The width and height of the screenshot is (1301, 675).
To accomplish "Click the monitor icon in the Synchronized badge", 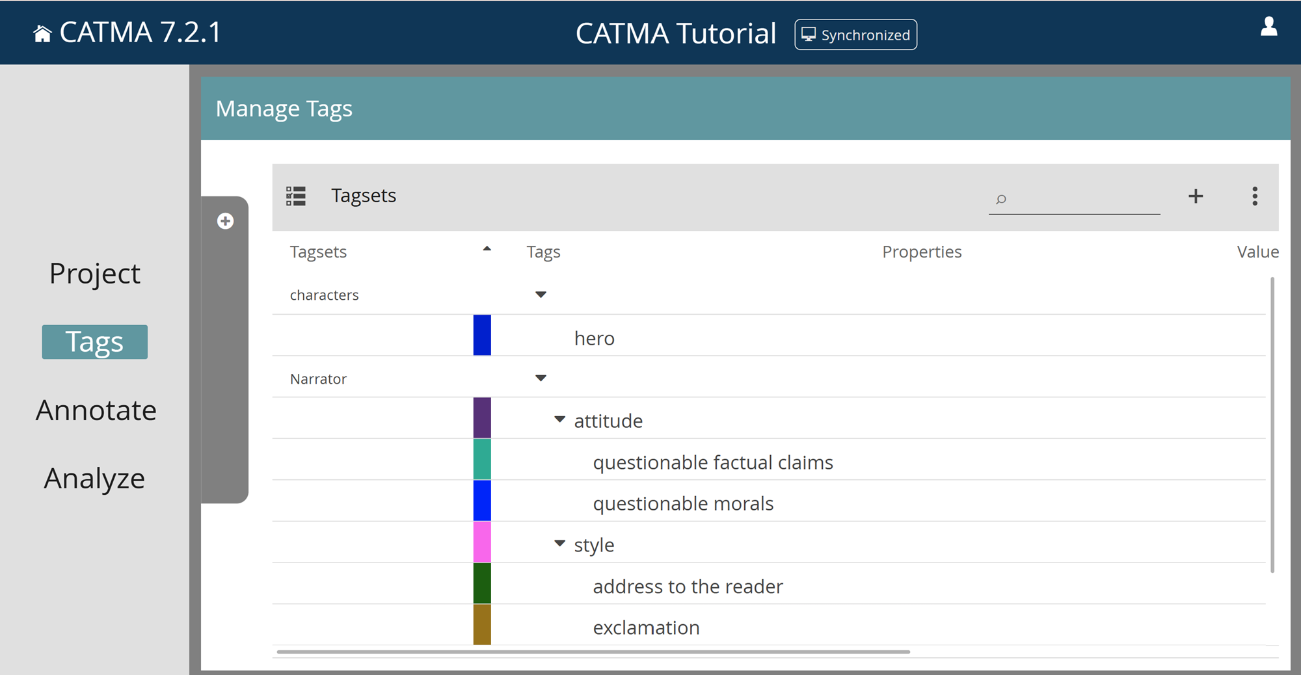I will pos(809,34).
